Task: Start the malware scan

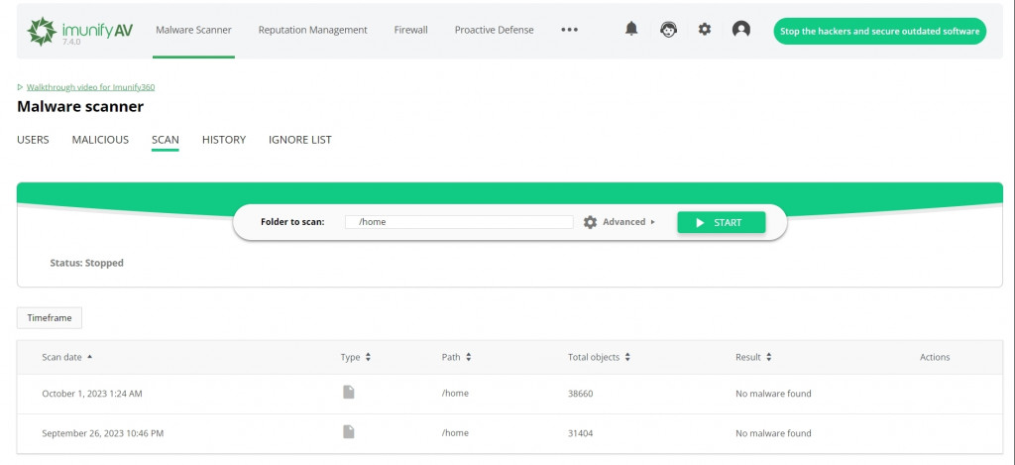Action: tap(722, 222)
